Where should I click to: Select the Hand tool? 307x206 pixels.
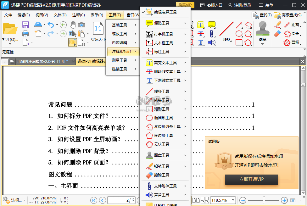pyautogui.click(x=73, y=25)
